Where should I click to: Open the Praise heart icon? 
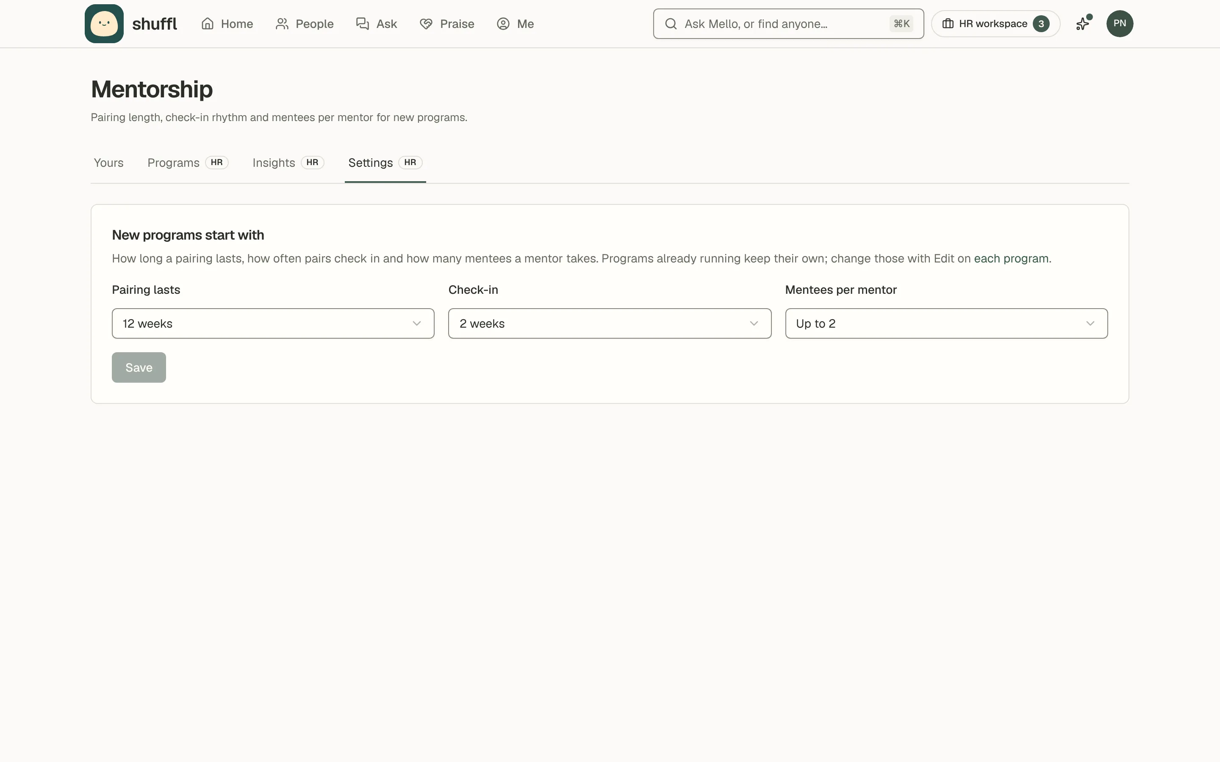tap(426, 24)
